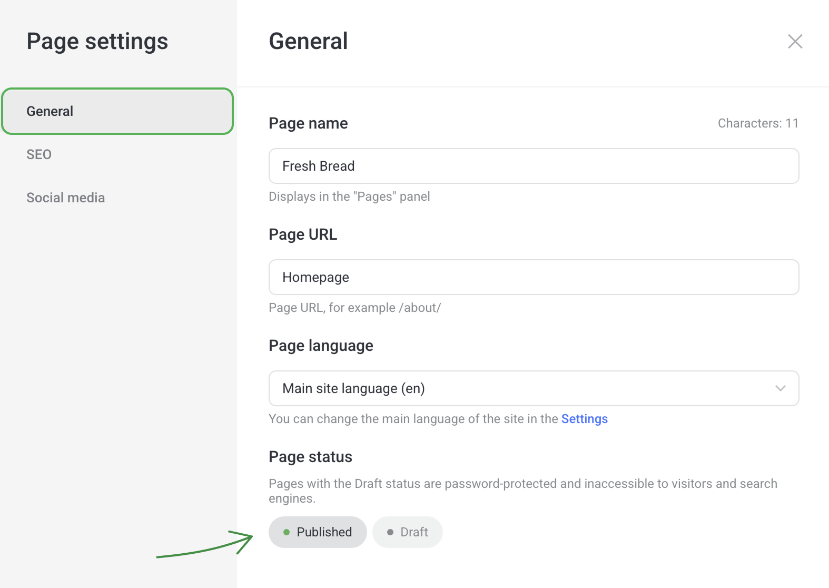The image size is (829, 588).
Task: Click the green dot in Published pill
Action: pos(287,532)
